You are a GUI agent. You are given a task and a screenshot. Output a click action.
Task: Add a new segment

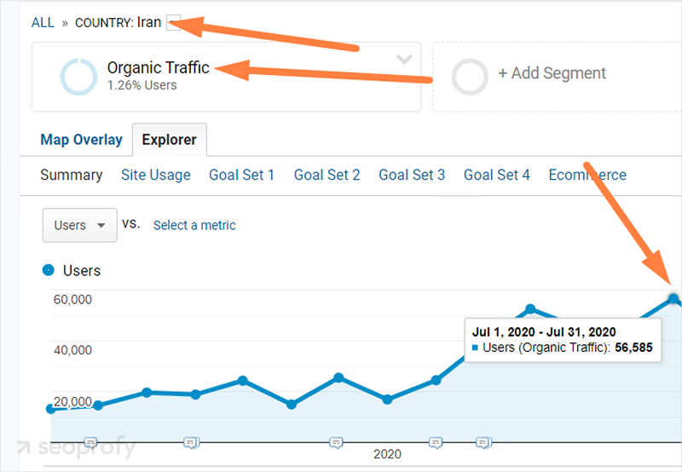click(x=552, y=74)
